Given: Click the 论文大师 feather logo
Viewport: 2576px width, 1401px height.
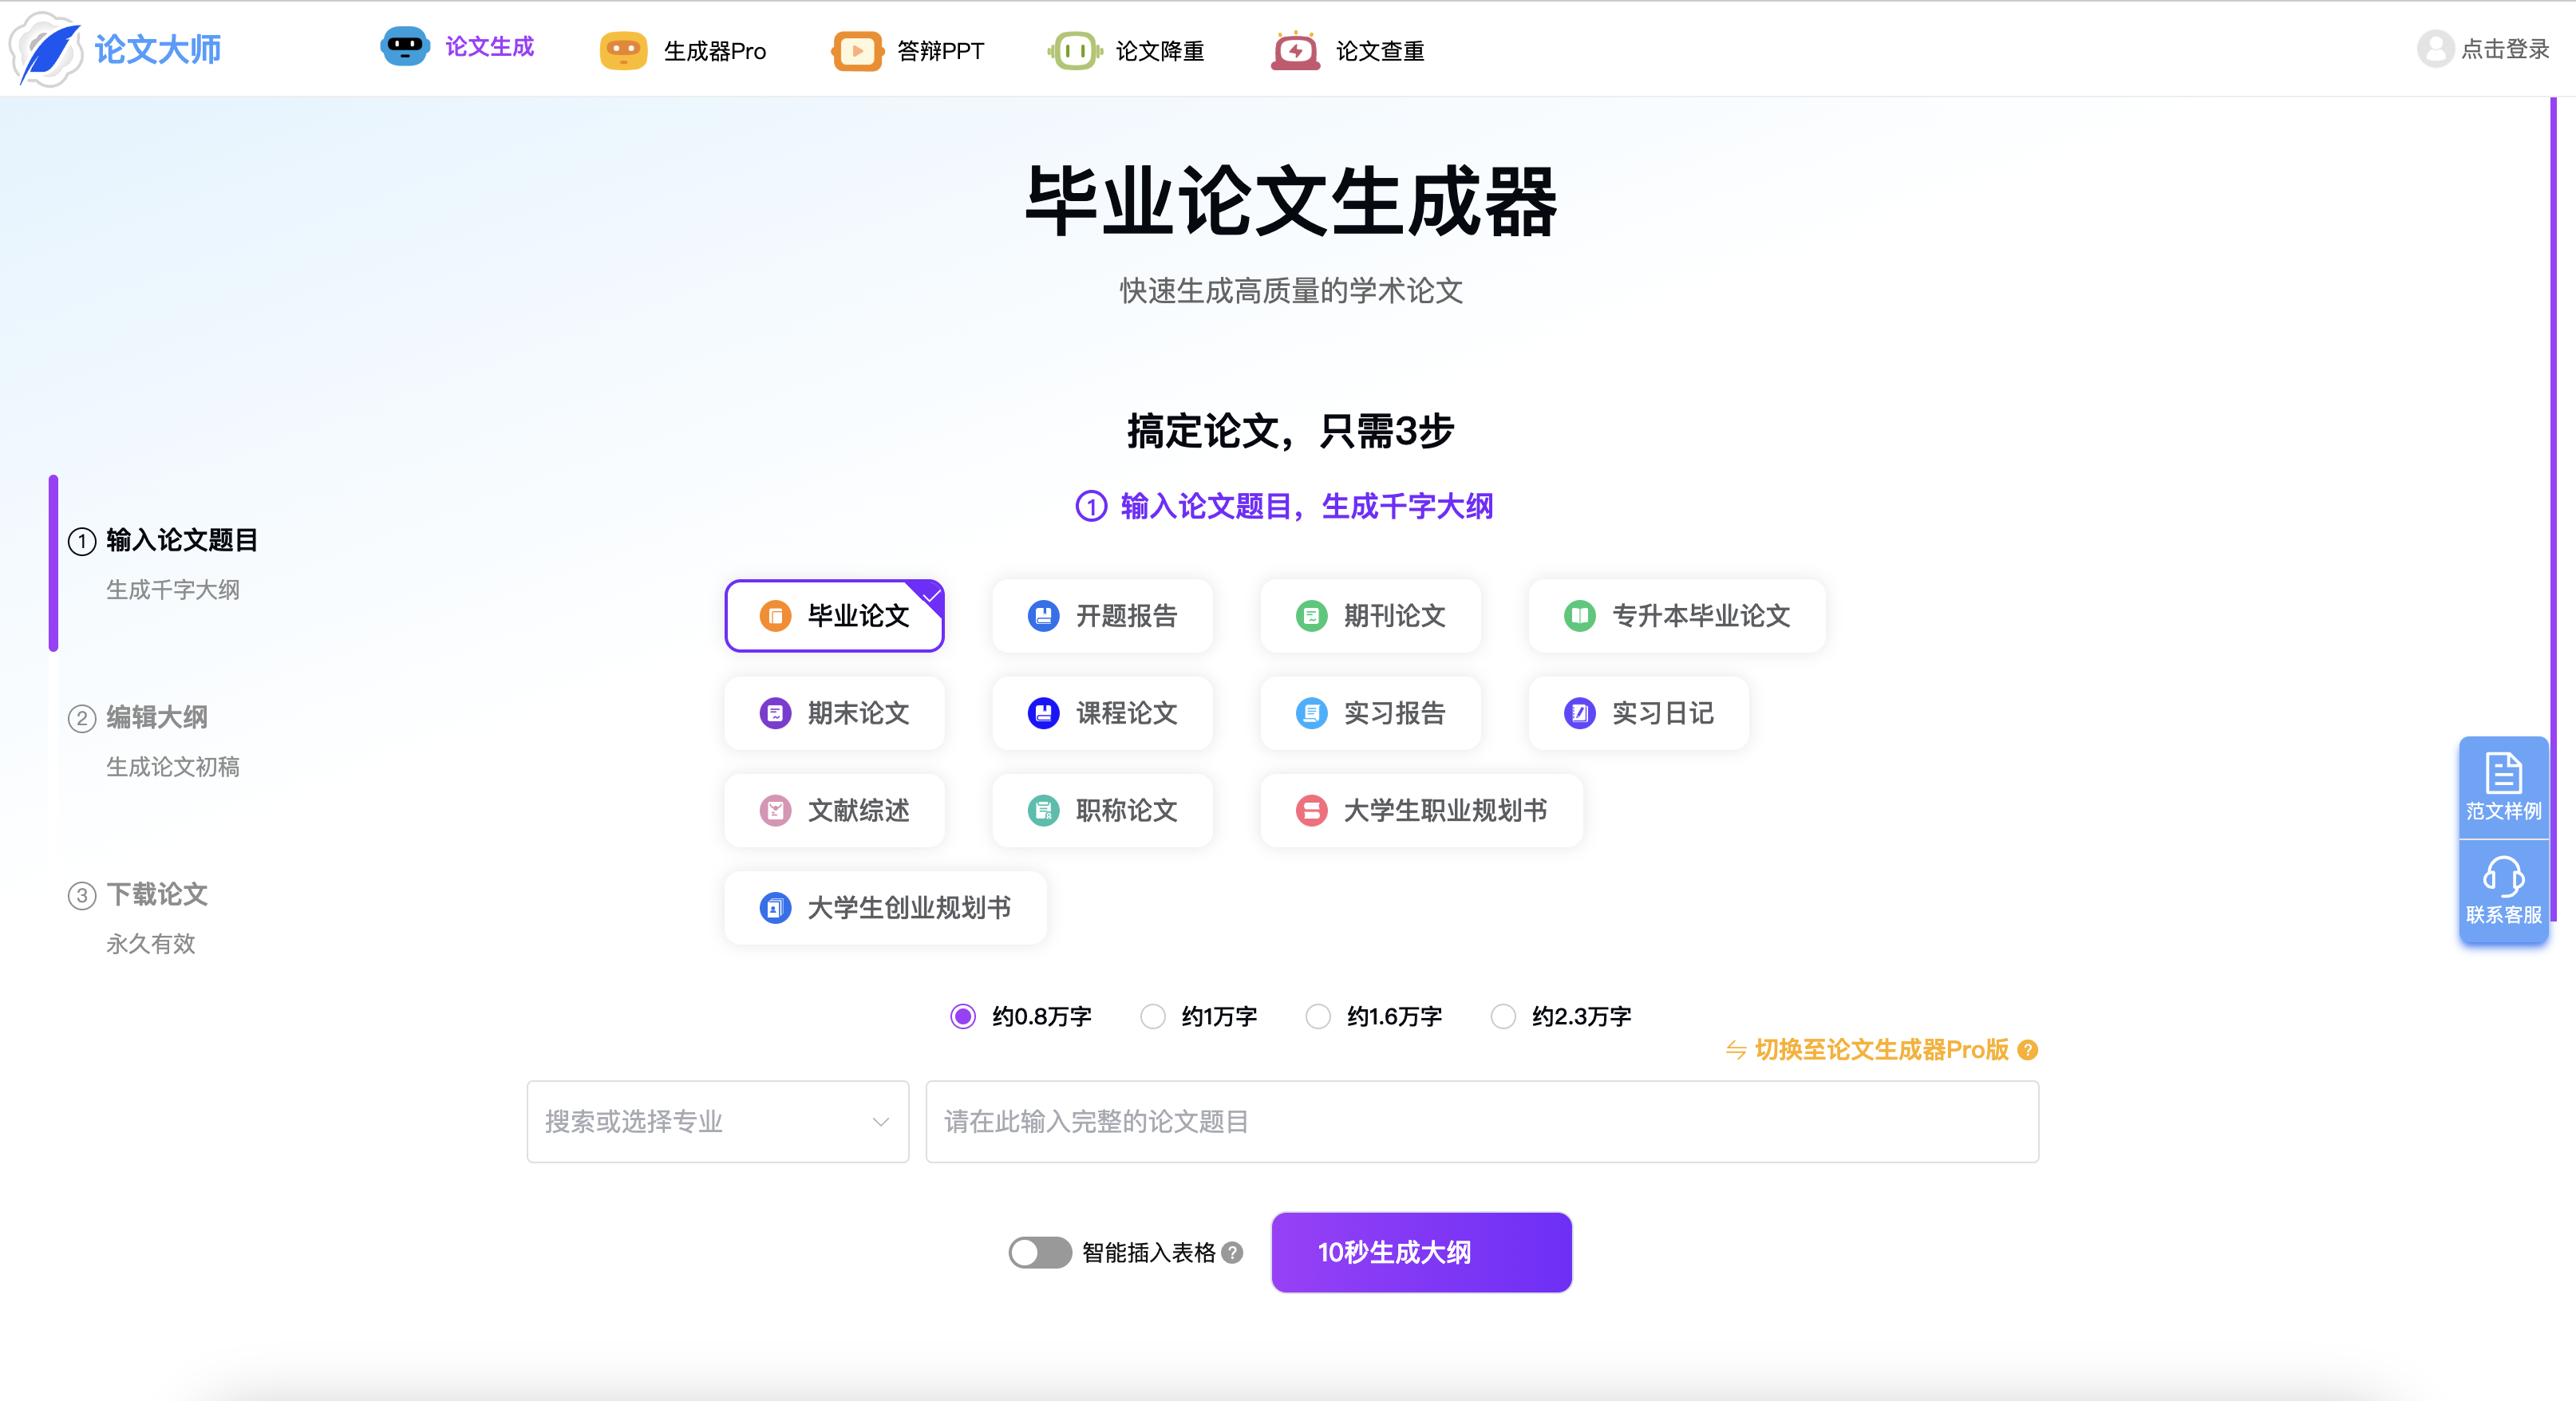Looking at the screenshot, I should [x=47, y=48].
